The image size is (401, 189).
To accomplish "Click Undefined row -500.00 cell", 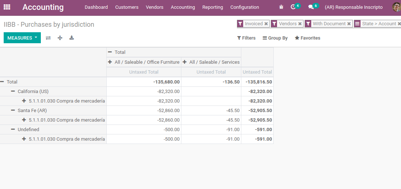I will click(144, 129).
